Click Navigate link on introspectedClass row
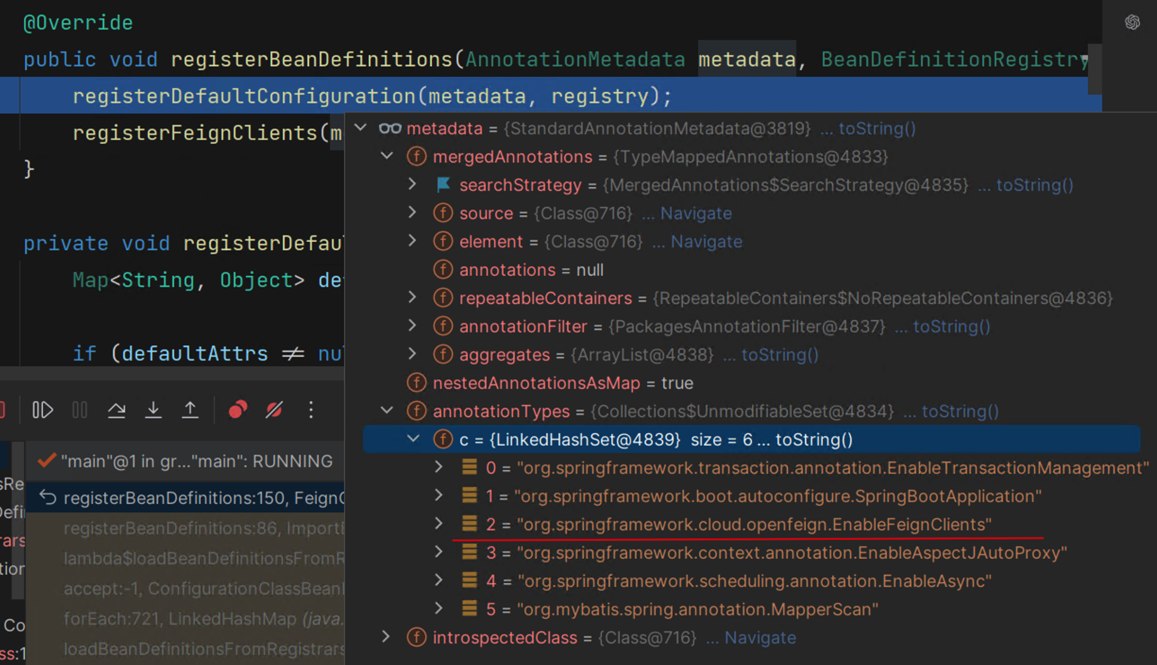 click(760, 638)
